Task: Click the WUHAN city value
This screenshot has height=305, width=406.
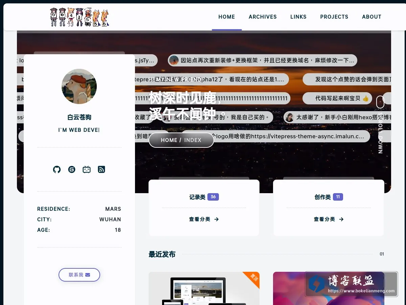Action: 110,219
